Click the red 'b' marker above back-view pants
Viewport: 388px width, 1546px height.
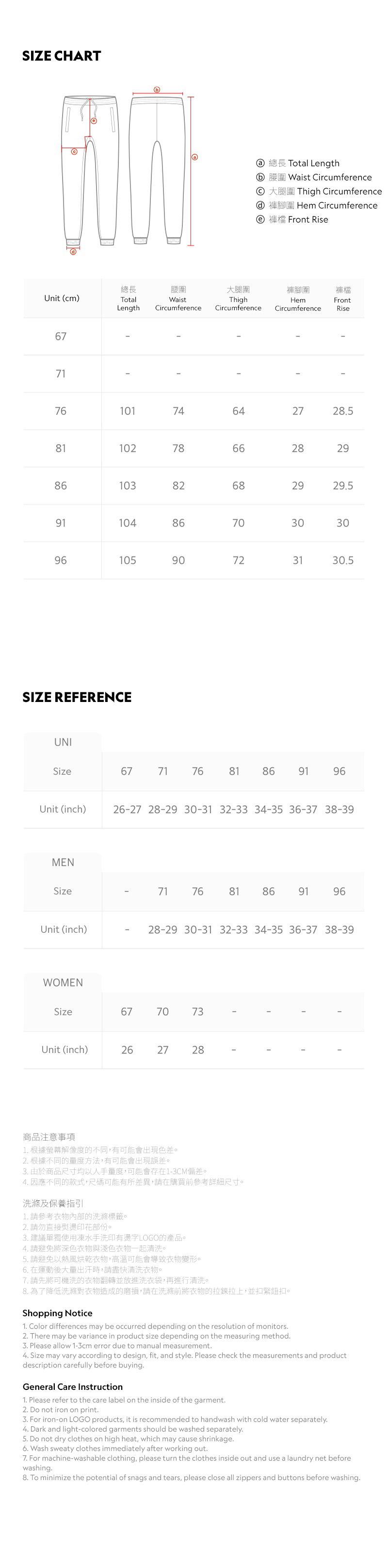[157, 90]
